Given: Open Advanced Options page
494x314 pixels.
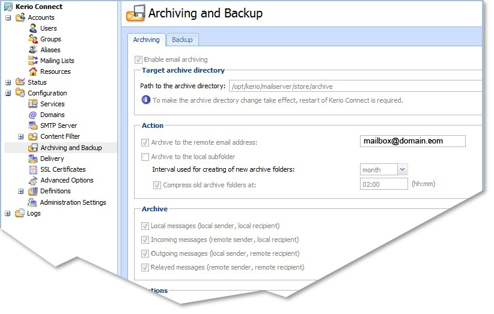Looking at the screenshot, I should click(x=67, y=180).
